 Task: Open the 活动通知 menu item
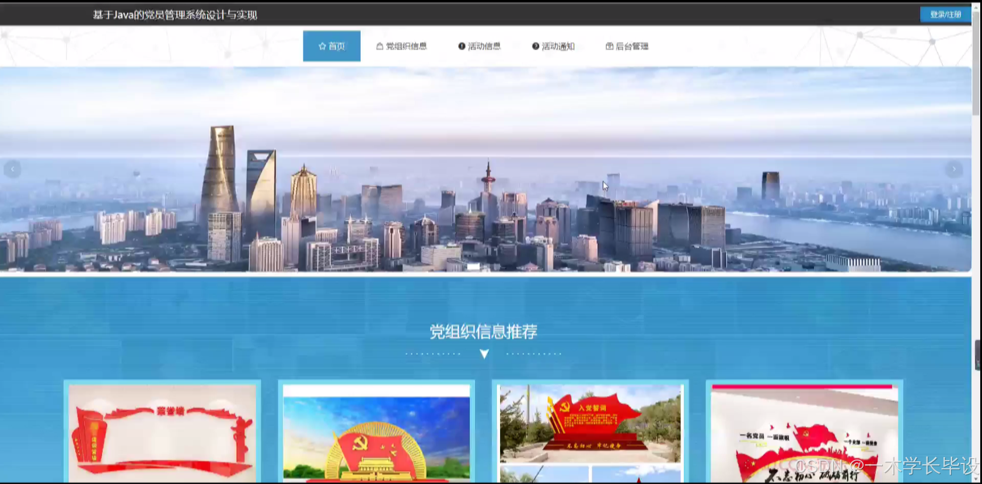click(553, 46)
